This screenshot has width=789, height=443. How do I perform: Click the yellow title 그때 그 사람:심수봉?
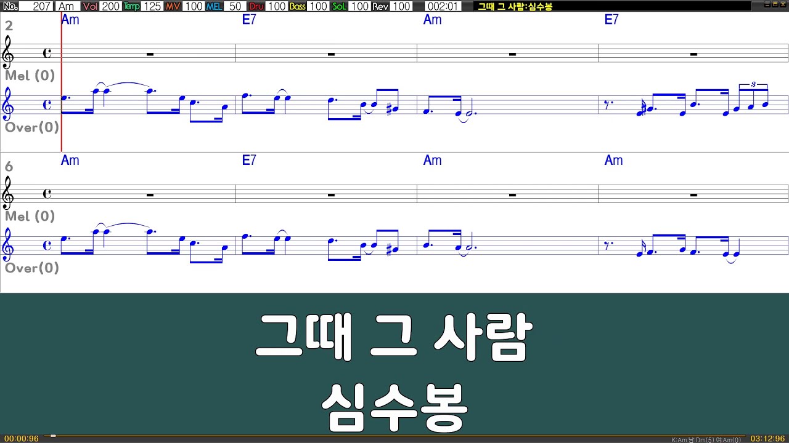click(x=515, y=7)
